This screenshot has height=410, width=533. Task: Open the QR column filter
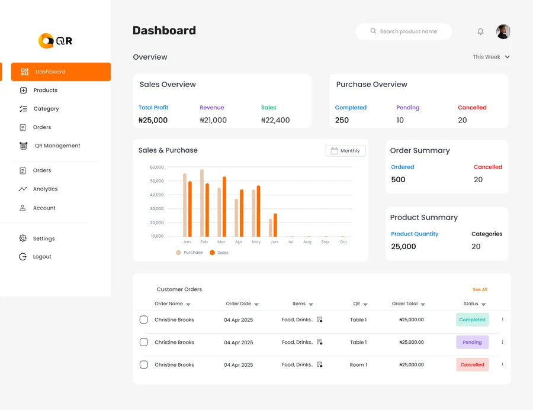[x=365, y=304]
